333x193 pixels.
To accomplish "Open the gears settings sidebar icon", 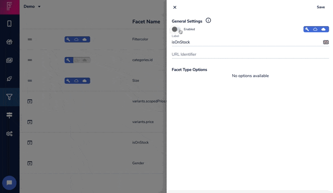I will point(9,134).
